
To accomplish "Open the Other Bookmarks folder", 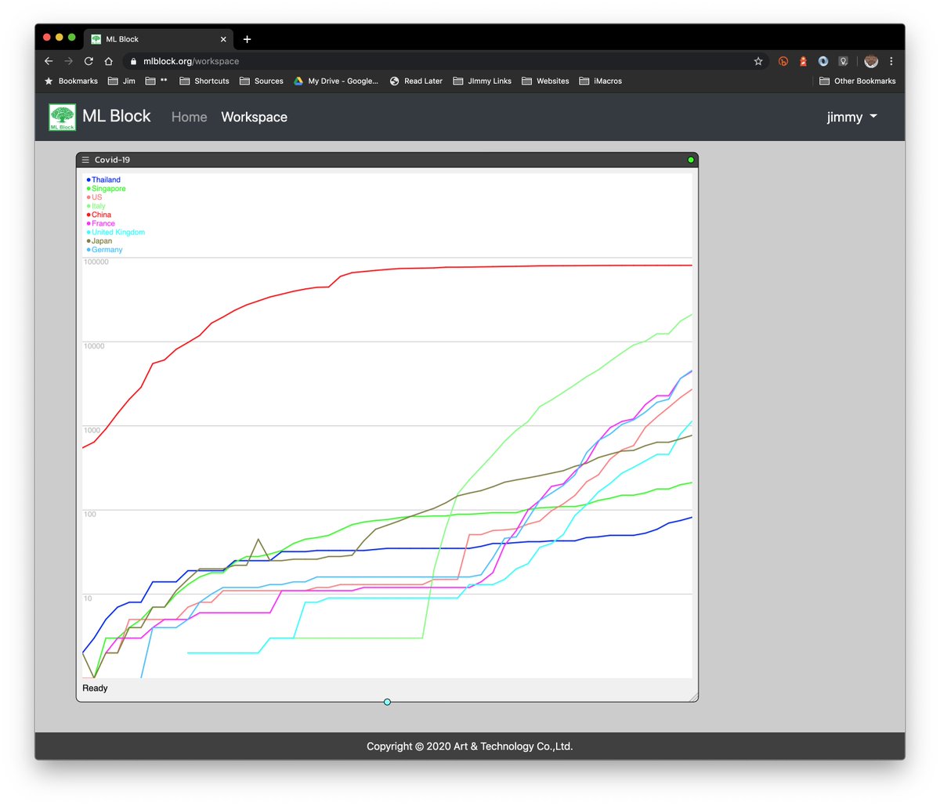I will coord(857,81).
